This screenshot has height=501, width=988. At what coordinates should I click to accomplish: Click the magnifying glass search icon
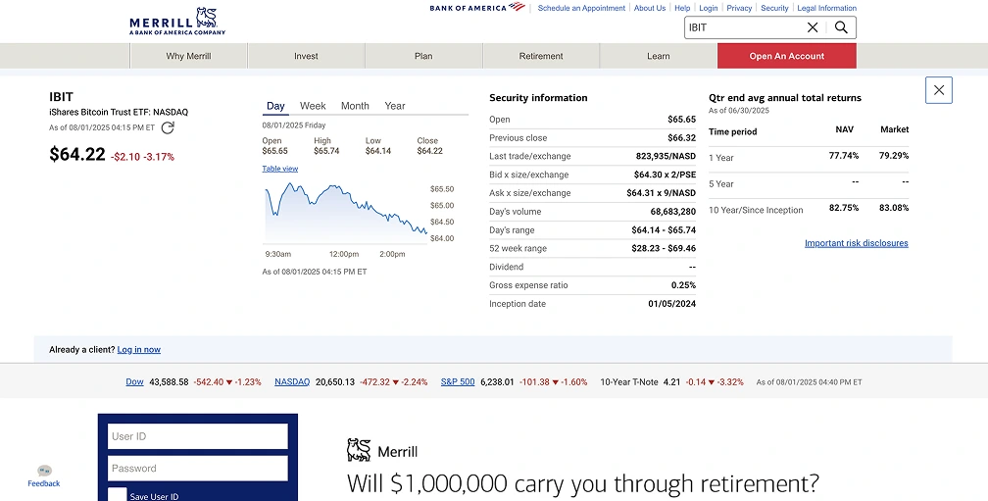[841, 27]
